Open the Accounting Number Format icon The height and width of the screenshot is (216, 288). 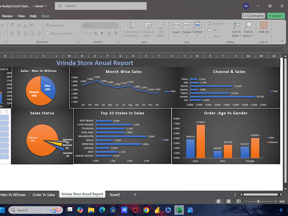(85, 33)
